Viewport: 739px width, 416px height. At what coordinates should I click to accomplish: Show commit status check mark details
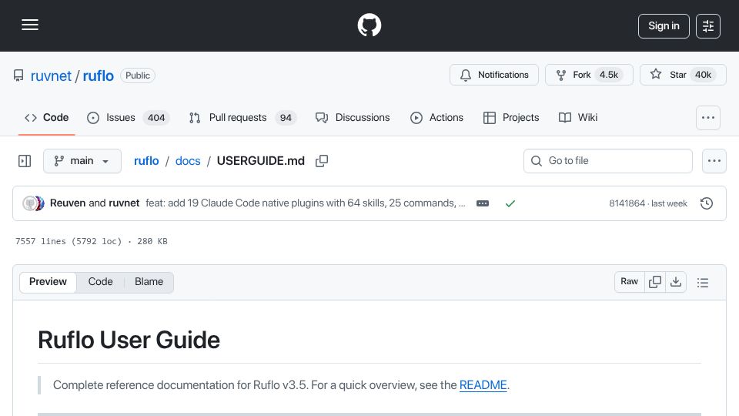pos(510,203)
